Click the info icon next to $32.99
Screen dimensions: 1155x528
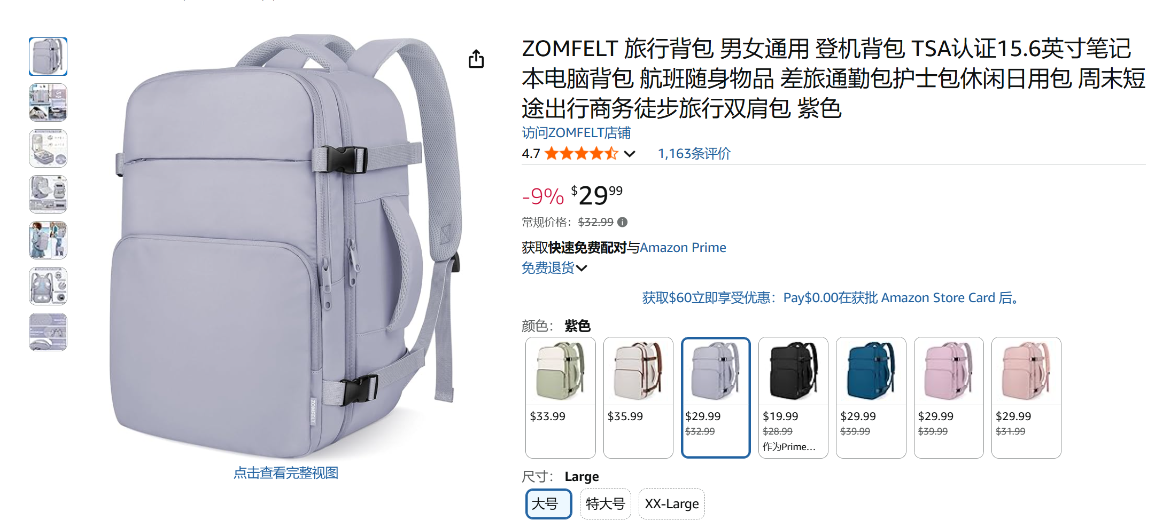tap(622, 222)
